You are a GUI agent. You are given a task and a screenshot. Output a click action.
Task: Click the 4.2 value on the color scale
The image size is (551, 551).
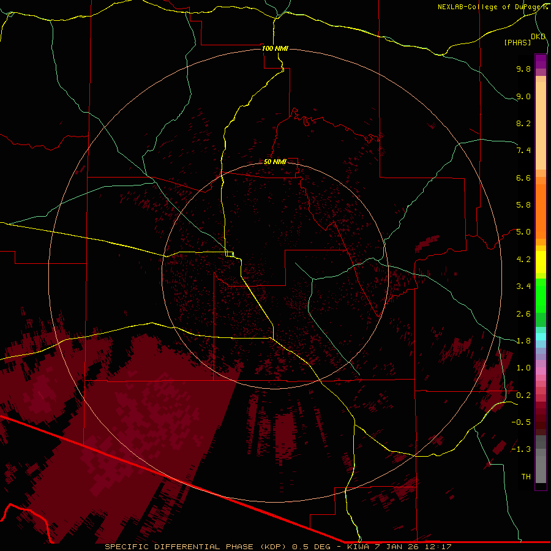pos(523,260)
